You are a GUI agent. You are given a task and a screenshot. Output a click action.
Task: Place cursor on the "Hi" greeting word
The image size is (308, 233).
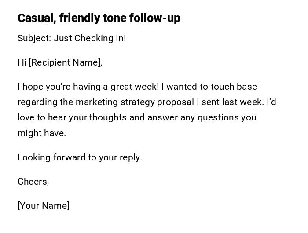pyautogui.click(x=22, y=62)
